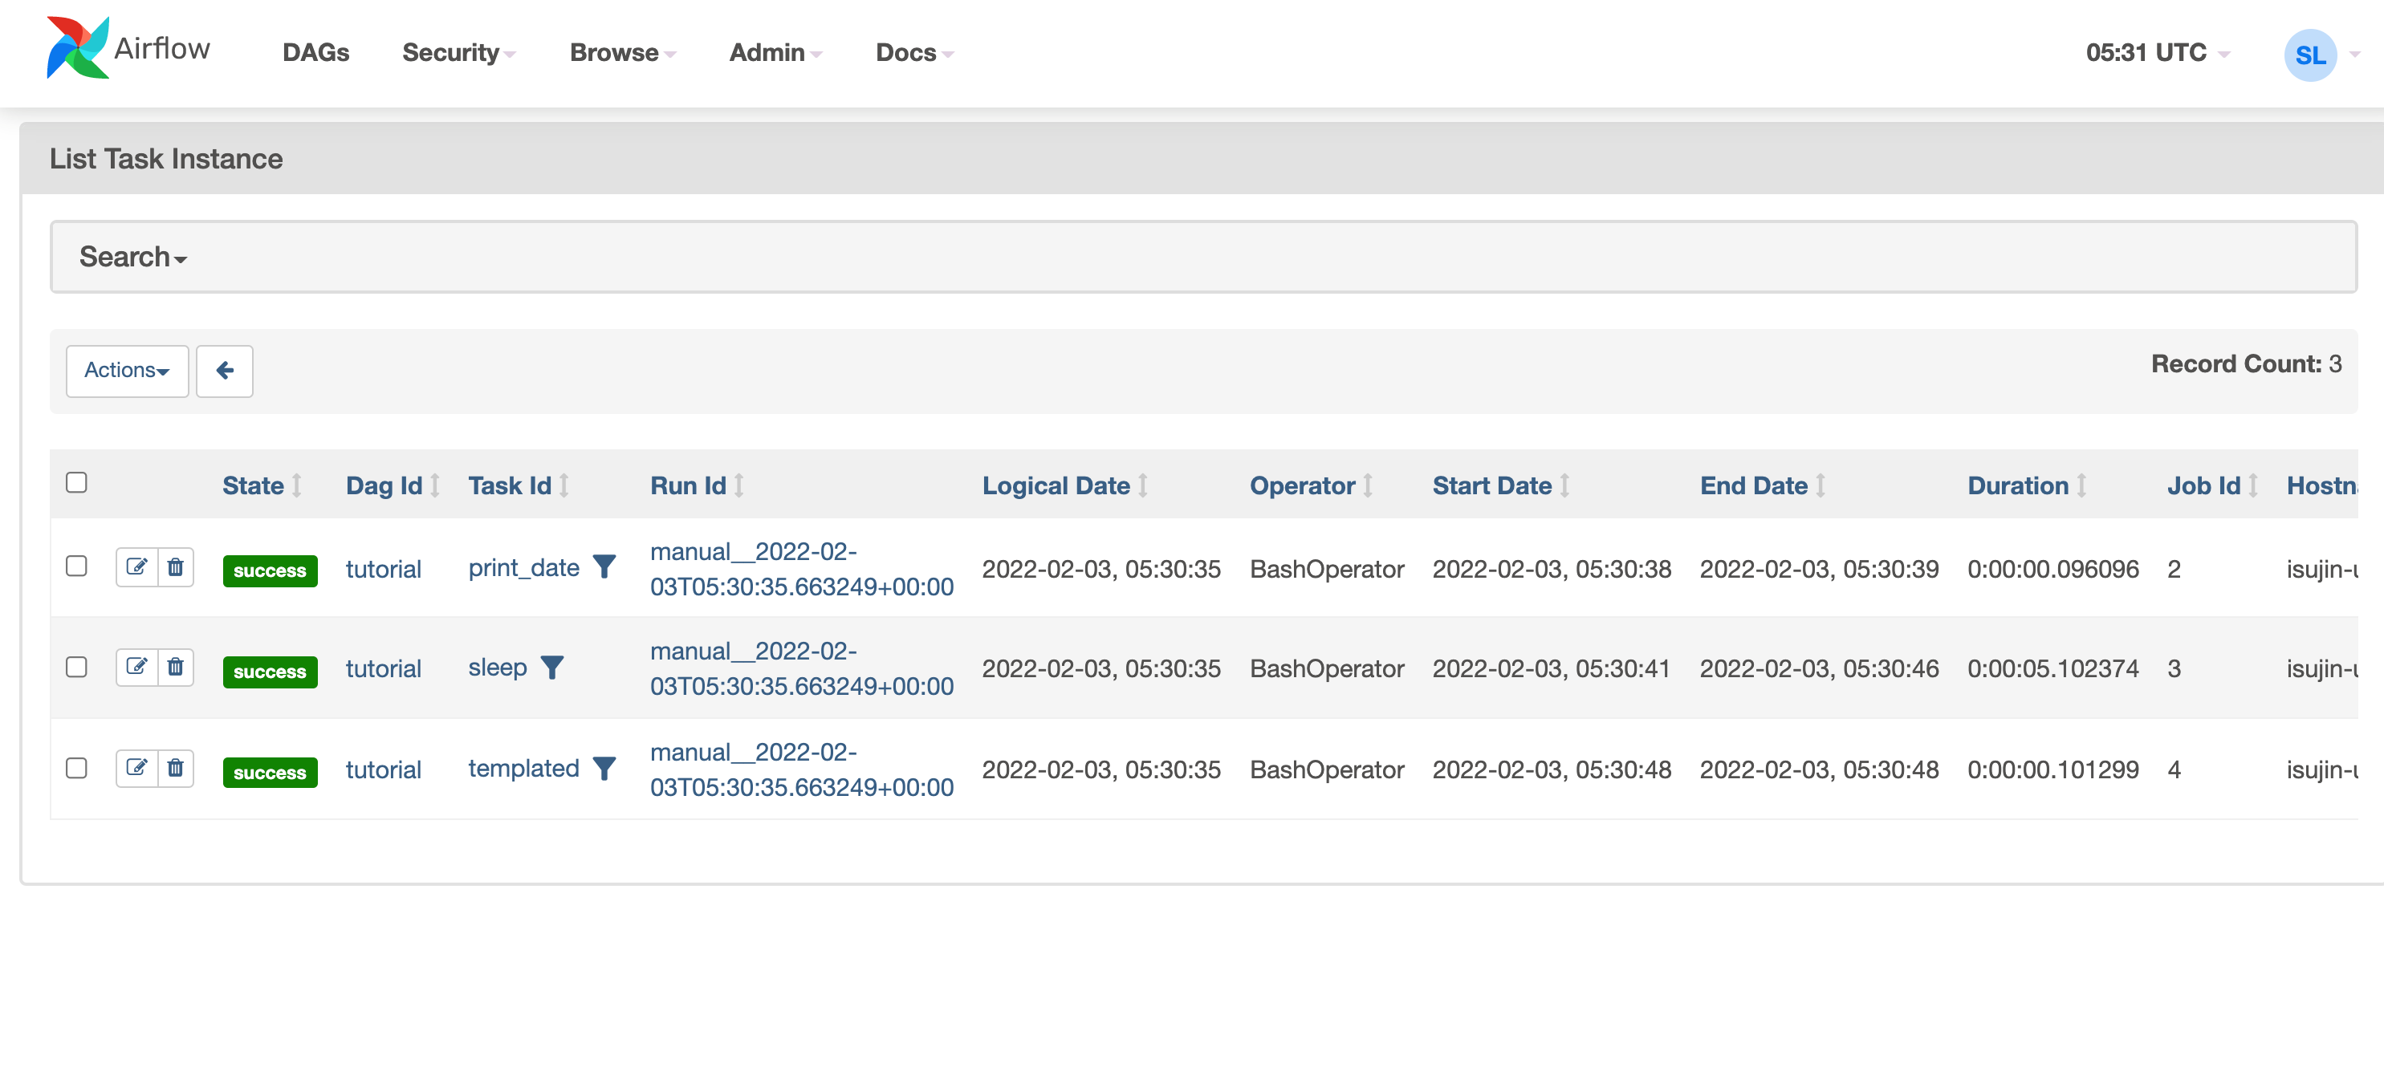This screenshot has height=1088, width=2384.
Task: Sort by Task Id column arrows
Action: [x=563, y=485]
